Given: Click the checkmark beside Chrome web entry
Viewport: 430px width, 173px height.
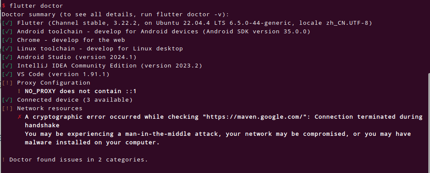Looking at the screenshot, I should pyautogui.click(x=7, y=40).
